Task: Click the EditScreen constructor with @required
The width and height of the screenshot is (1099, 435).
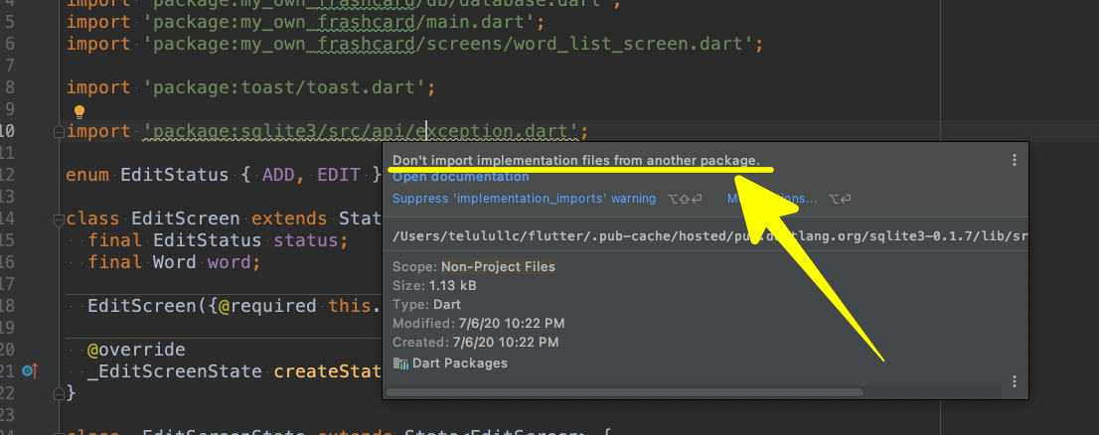Action: click(235, 306)
